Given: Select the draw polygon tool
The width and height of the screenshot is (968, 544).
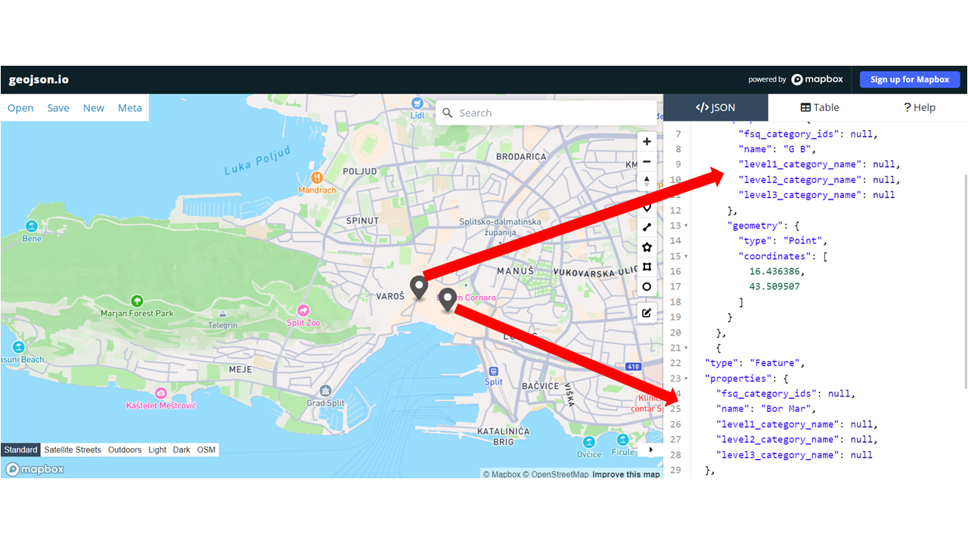Looking at the screenshot, I should pyautogui.click(x=647, y=247).
